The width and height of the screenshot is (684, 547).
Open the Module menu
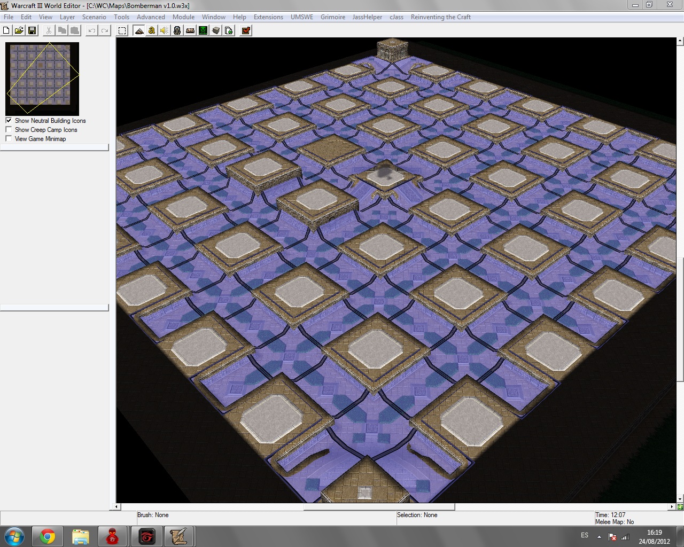point(183,17)
